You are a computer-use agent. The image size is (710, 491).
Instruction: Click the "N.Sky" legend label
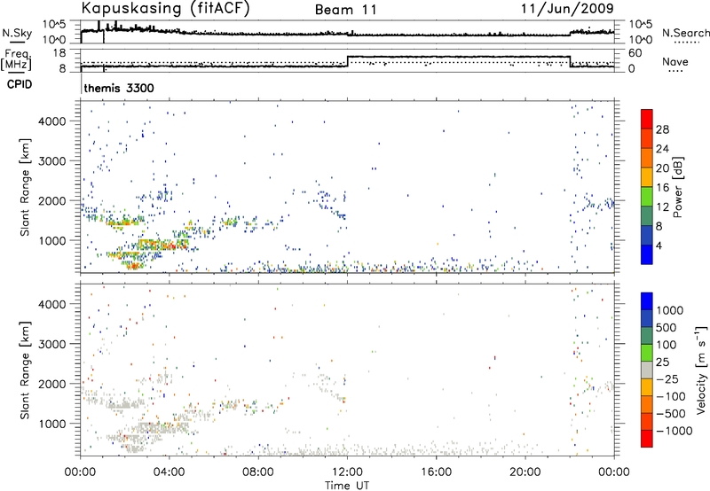[x=17, y=33]
